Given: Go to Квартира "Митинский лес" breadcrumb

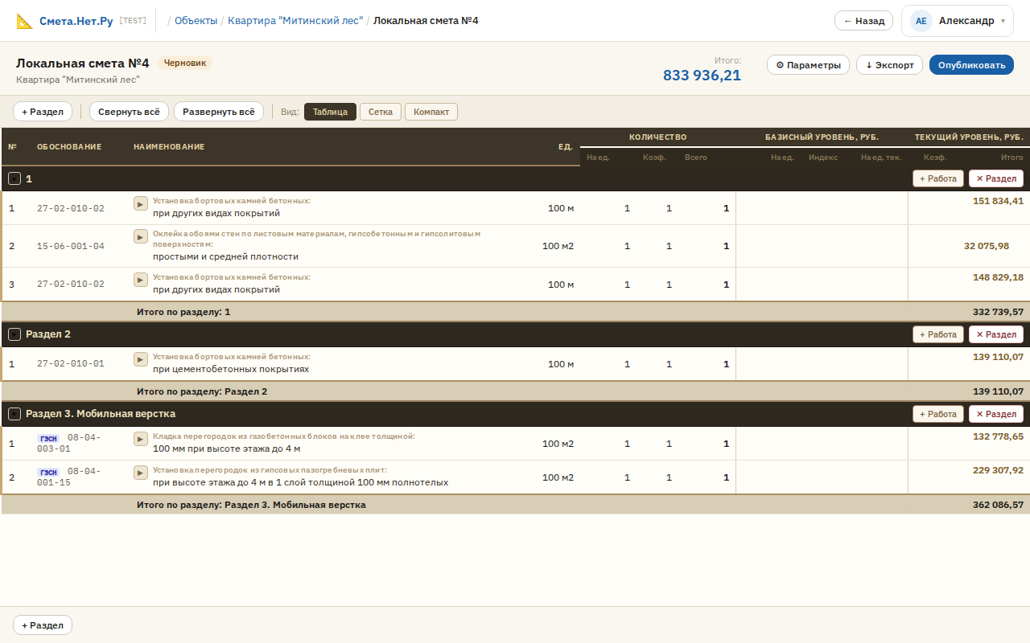Looking at the screenshot, I should pos(295,21).
